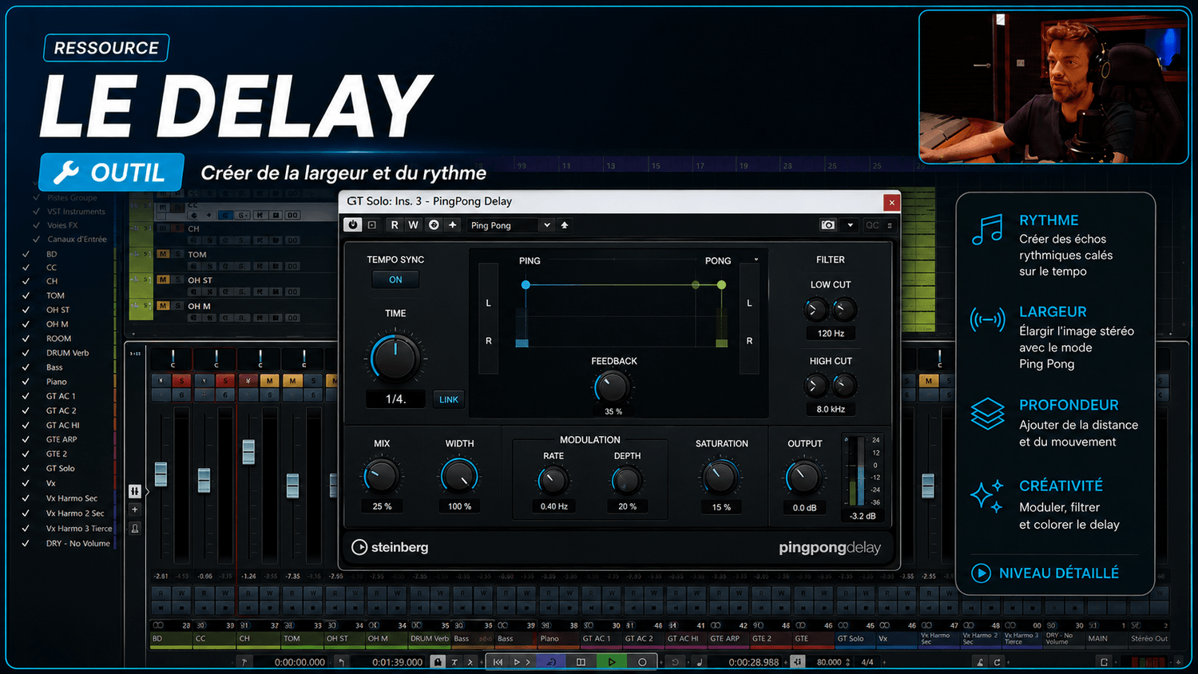Image resolution: width=1198 pixels, height=674 pixels.
Task: Open the Ping Pong preset dropdown arrow
Action: [x=547, y=225]
